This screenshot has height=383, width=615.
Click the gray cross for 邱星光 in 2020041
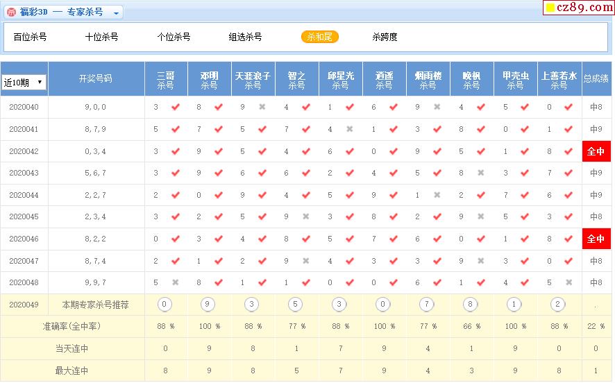click(350, 129)
